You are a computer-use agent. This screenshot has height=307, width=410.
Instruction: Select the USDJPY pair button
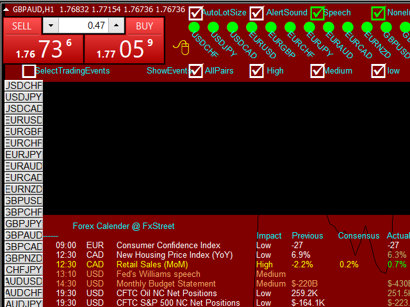click(24, 97)
